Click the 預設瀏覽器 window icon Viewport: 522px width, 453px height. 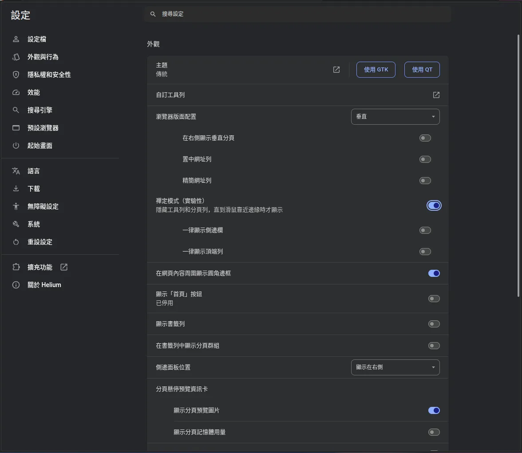click(16, 128)
